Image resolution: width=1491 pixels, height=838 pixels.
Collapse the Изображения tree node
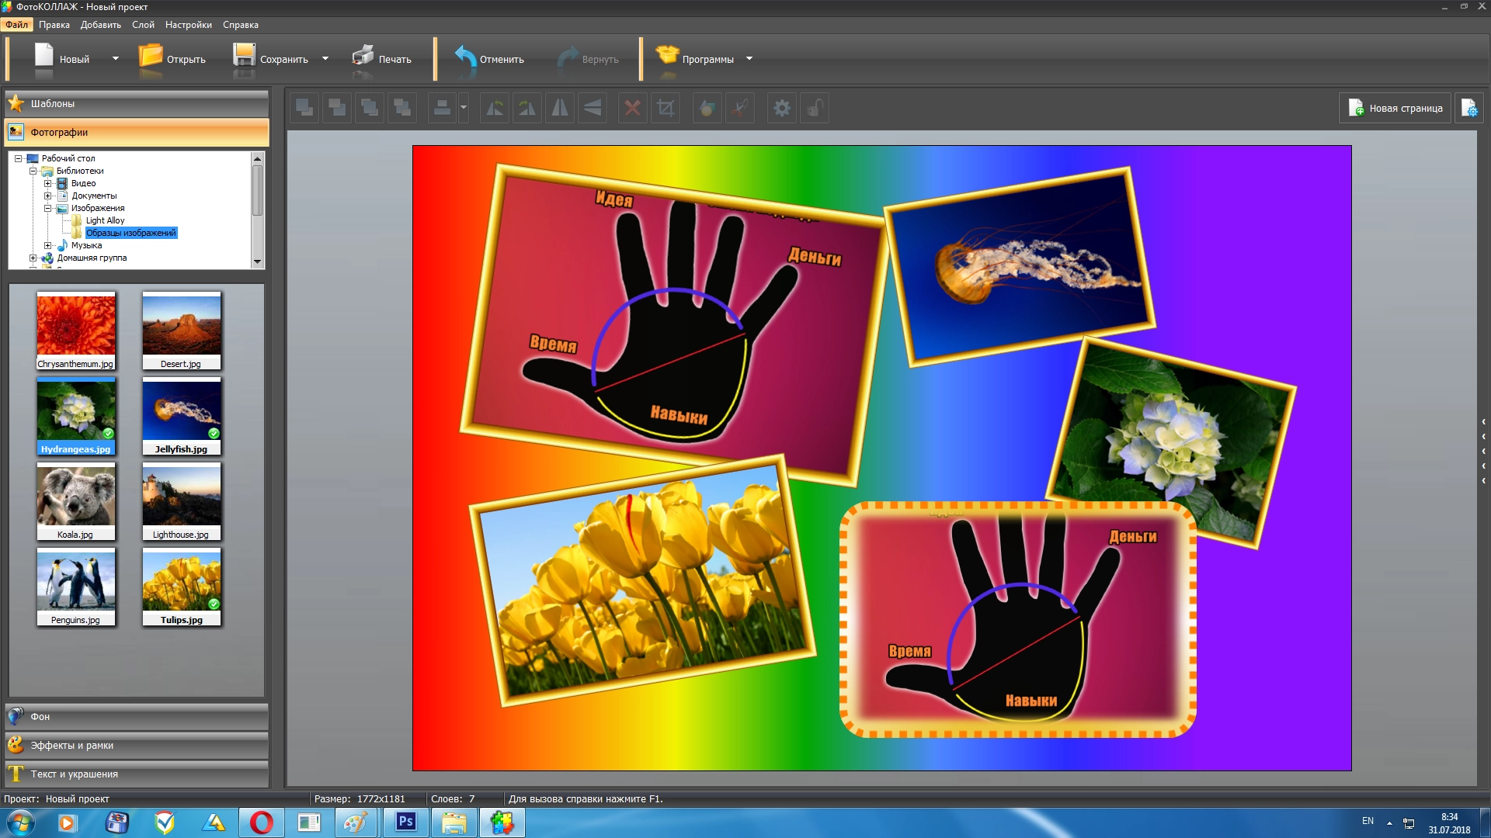pyautogui.click(x=47, y=208)
